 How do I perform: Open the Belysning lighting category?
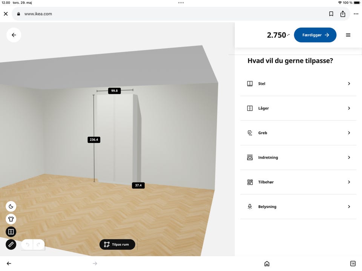[x=298, y=207]
